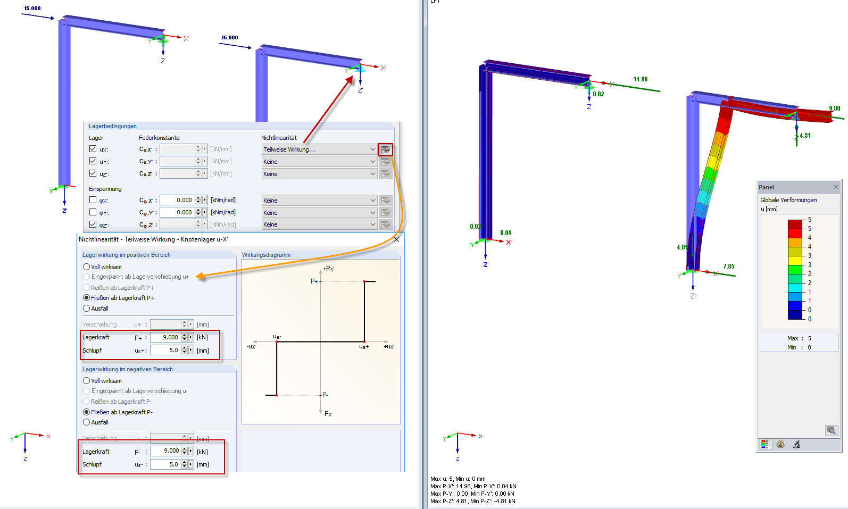Image resolution: width=848 pixels, height=509 pixels.
Task: Enable the φY' restraint checkbox
Action: pyautogui.click(x=93, y=212)
